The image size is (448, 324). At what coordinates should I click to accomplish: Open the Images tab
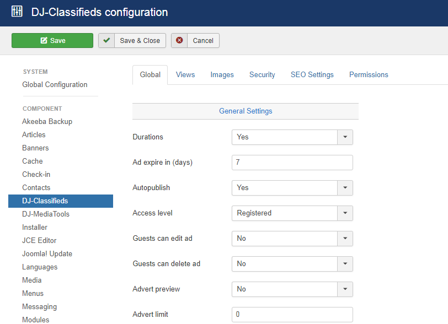point(222,75)
